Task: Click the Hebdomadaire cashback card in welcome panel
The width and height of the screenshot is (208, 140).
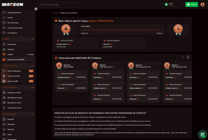Action: [x=77, y=43]
